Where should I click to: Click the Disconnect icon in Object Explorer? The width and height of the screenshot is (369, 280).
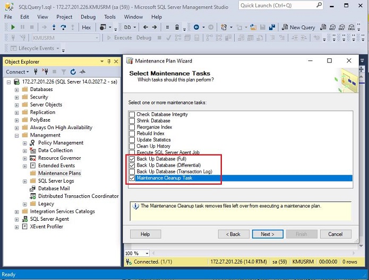(x=46, y=72)
